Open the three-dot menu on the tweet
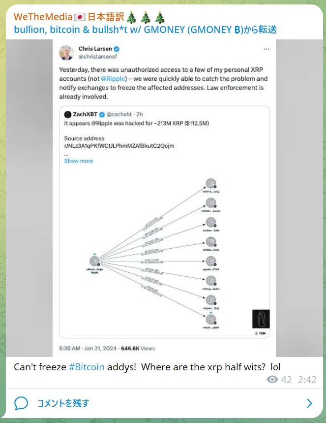326x423 pixels. (x=266, y=49)
